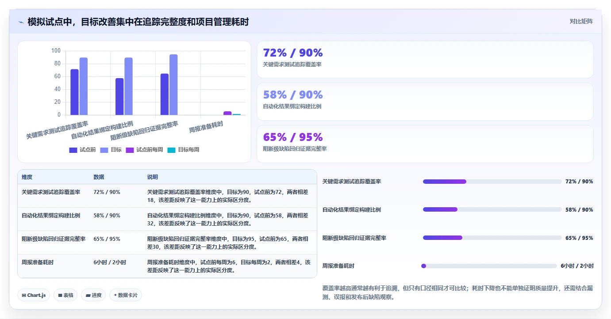Click the tallest 目标 bar for 阻断级缺陷回归证据完整率
The image size is (611, 319).
coord(173,85)
